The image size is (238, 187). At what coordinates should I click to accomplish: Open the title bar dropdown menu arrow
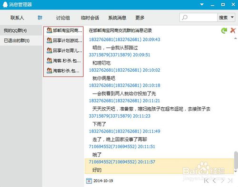[202, 4]
